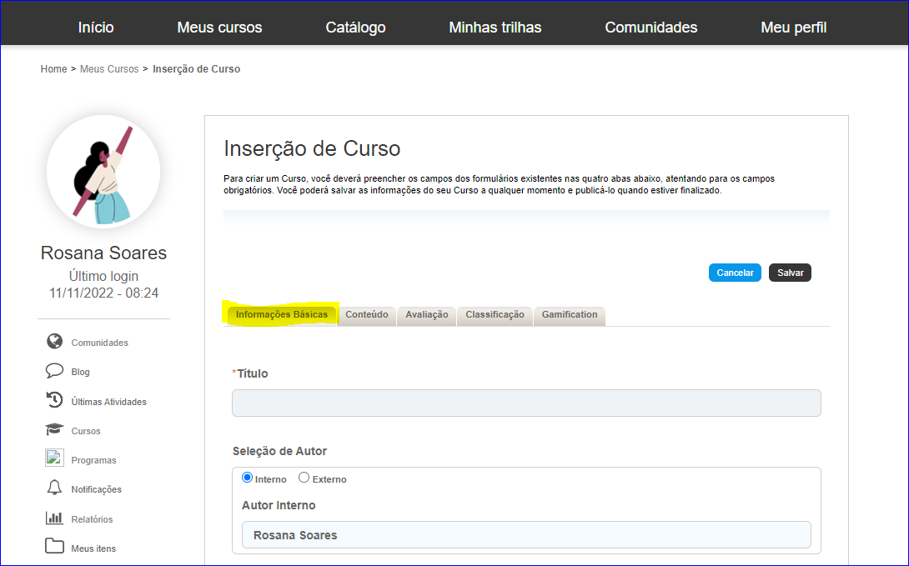Click the Programas image icon
The width and height of the screenshot is (909, 566).
tap(54, 458)
